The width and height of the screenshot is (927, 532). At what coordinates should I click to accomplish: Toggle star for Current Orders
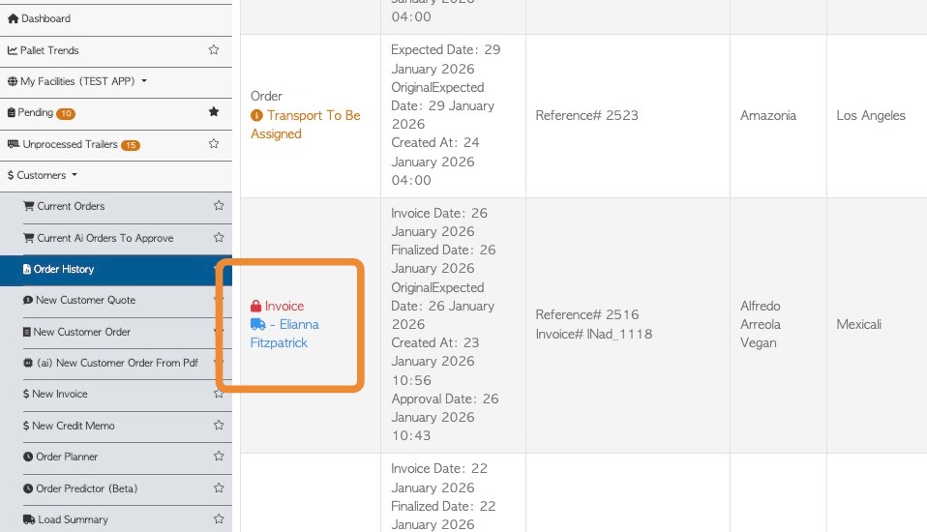point(219,206)
